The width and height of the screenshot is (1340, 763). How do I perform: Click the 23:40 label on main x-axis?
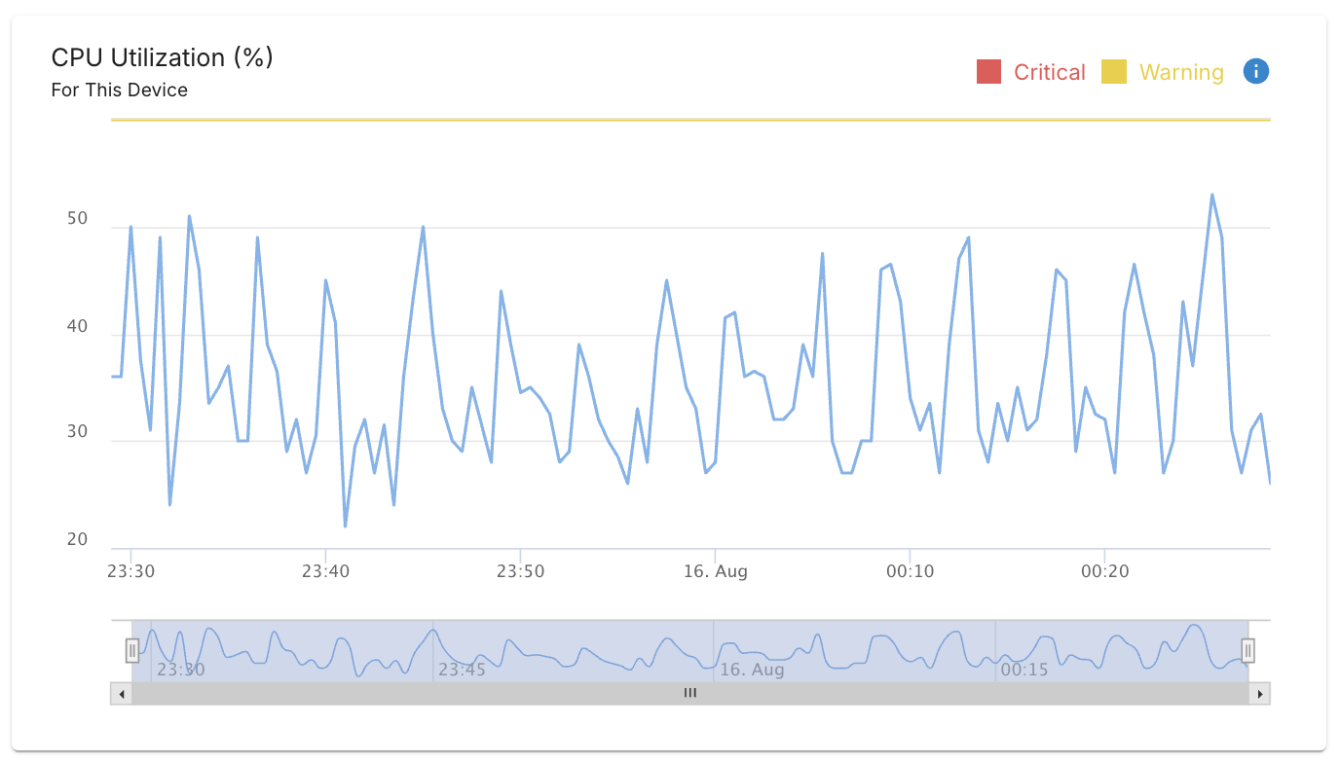tap(325, 571)
